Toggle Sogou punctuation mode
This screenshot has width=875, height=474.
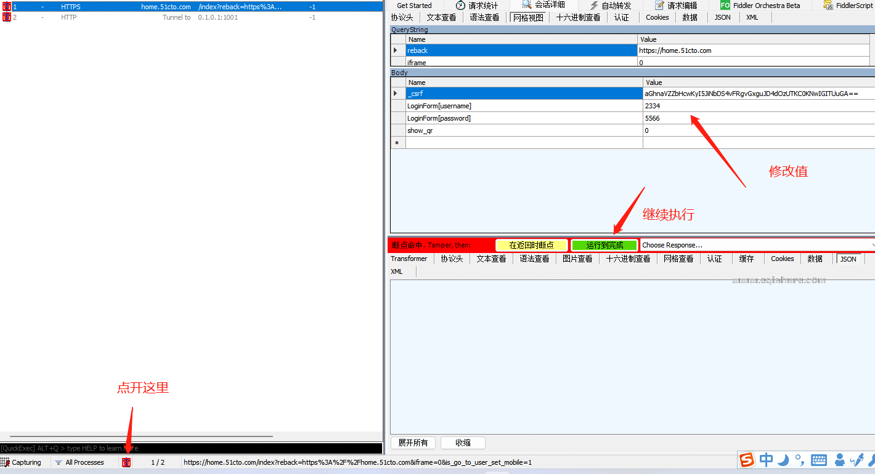point(799,460)
